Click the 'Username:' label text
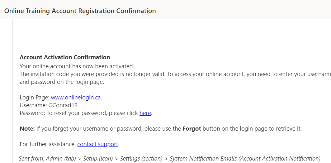The width and height of the screenshot is (331, 163). click(x=33, y=105)
